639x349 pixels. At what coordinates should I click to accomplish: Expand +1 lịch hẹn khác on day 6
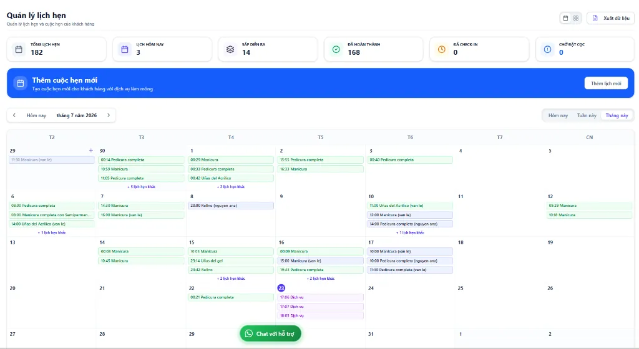pos(52,232)
